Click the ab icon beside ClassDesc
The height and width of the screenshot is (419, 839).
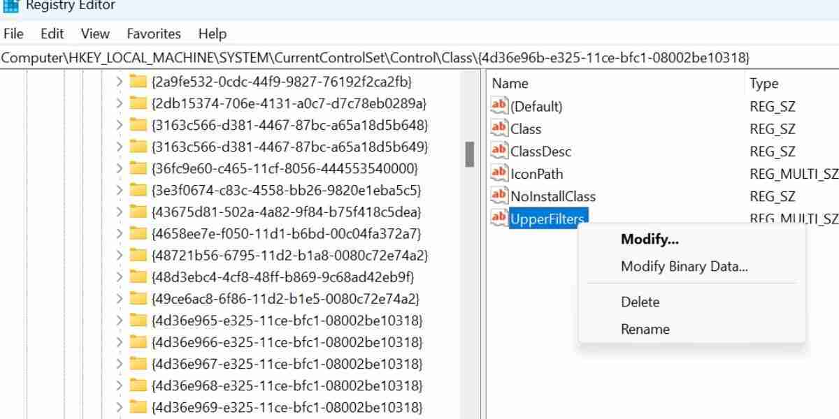[x=498, y=151]
